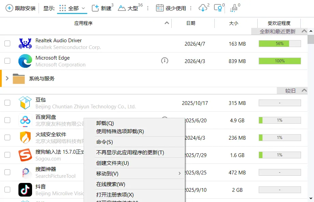314x202 pixels.
Task: Select the 豆包 application name
Action: coord(41,100)
